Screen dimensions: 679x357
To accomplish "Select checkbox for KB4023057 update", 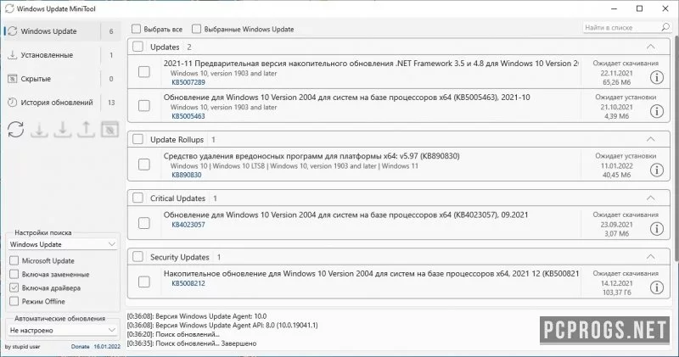I will (x=143, y=223).
